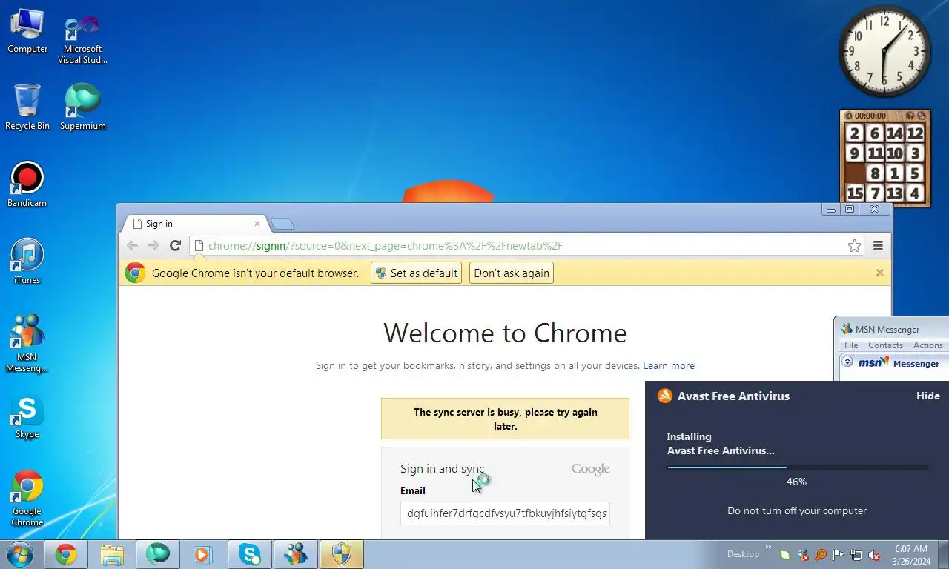
Task: Open the Computer desktop icon
Action: coord(27,31)
